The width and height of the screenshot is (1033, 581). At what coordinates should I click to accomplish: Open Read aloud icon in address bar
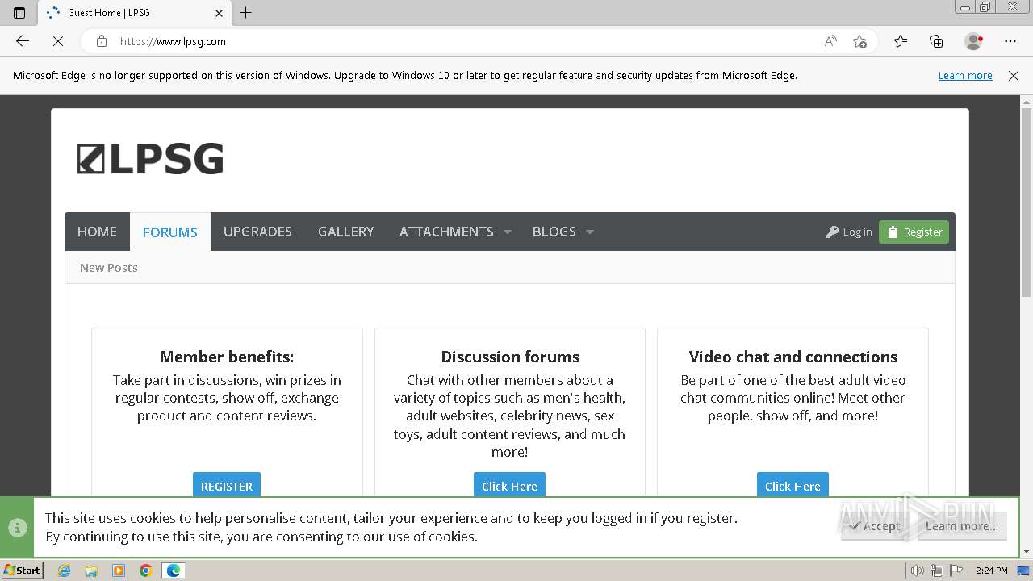tap(830, 41)
